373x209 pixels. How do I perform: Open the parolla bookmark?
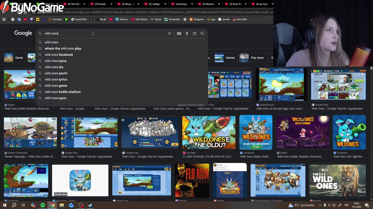click(x=224, y=19)
